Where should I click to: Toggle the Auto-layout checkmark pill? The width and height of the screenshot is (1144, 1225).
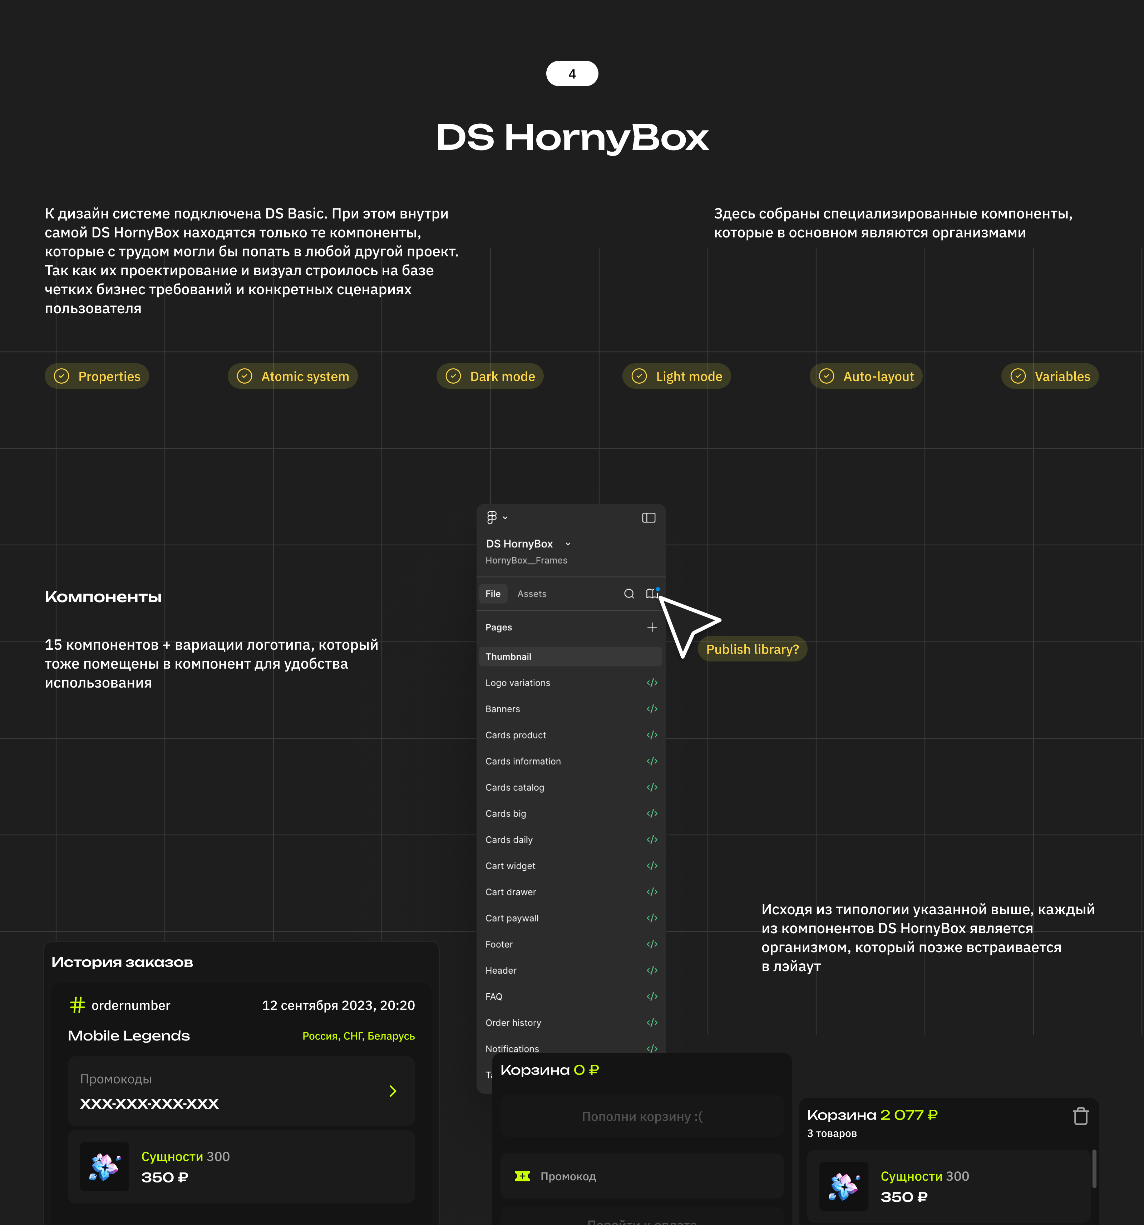[866, 376]
